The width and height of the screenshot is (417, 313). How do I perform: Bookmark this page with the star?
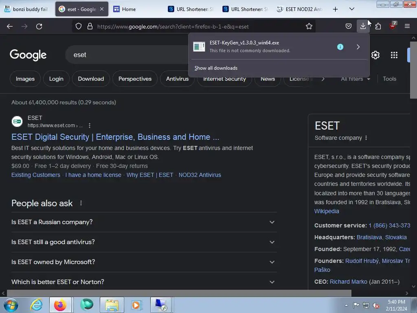click(309, 26)
